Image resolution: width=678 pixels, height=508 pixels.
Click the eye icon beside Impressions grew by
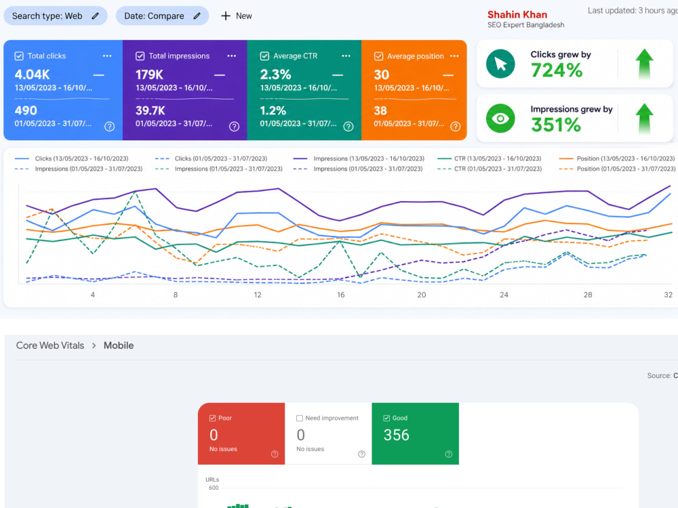tap(500, 119)
